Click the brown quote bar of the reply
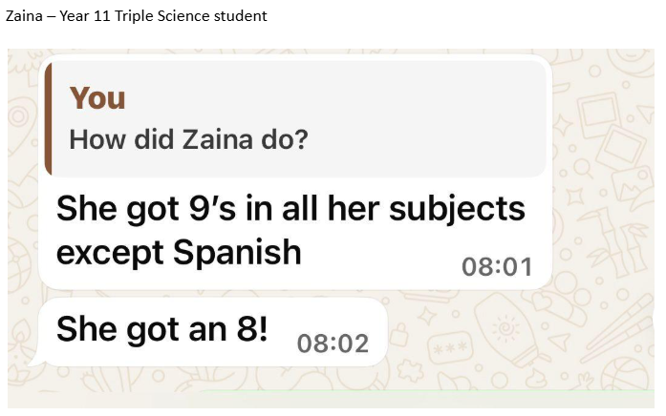The image size is (666, 416). pyautogui.click(x=48, y=118)
